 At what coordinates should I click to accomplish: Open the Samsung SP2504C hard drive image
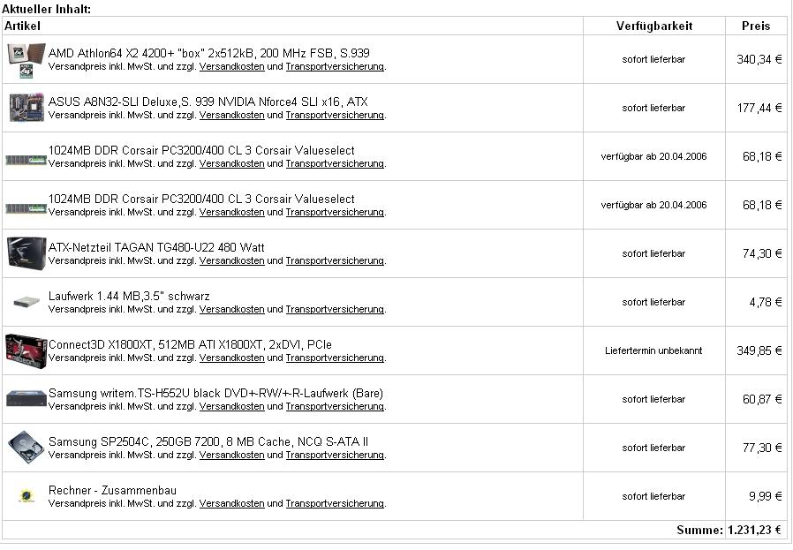click(26, 448)
